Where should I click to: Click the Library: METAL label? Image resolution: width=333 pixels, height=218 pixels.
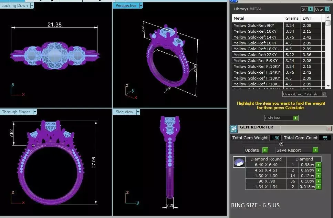coord(248,9)
